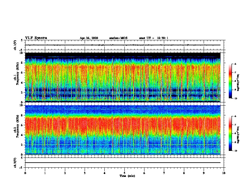Click the "6" kHz tick on ch.2 frequency axis
The width and height of the screenshot is (252, 194).
click(x=22, y=125)
